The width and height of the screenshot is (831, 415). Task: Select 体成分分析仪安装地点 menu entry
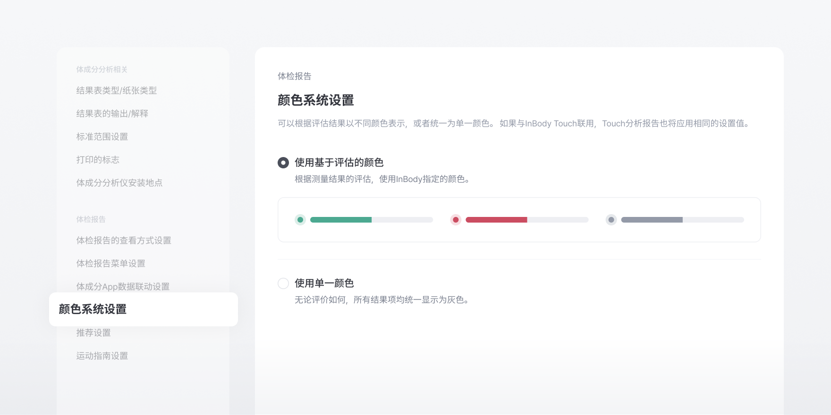pos(119,183)
